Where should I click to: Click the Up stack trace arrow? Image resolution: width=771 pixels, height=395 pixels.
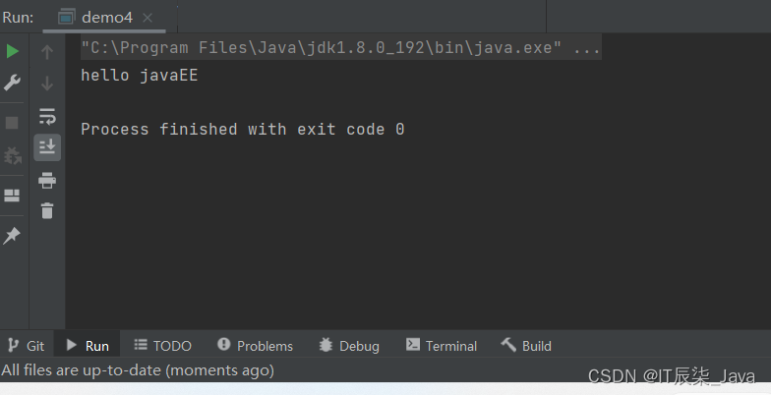point(47,51)
